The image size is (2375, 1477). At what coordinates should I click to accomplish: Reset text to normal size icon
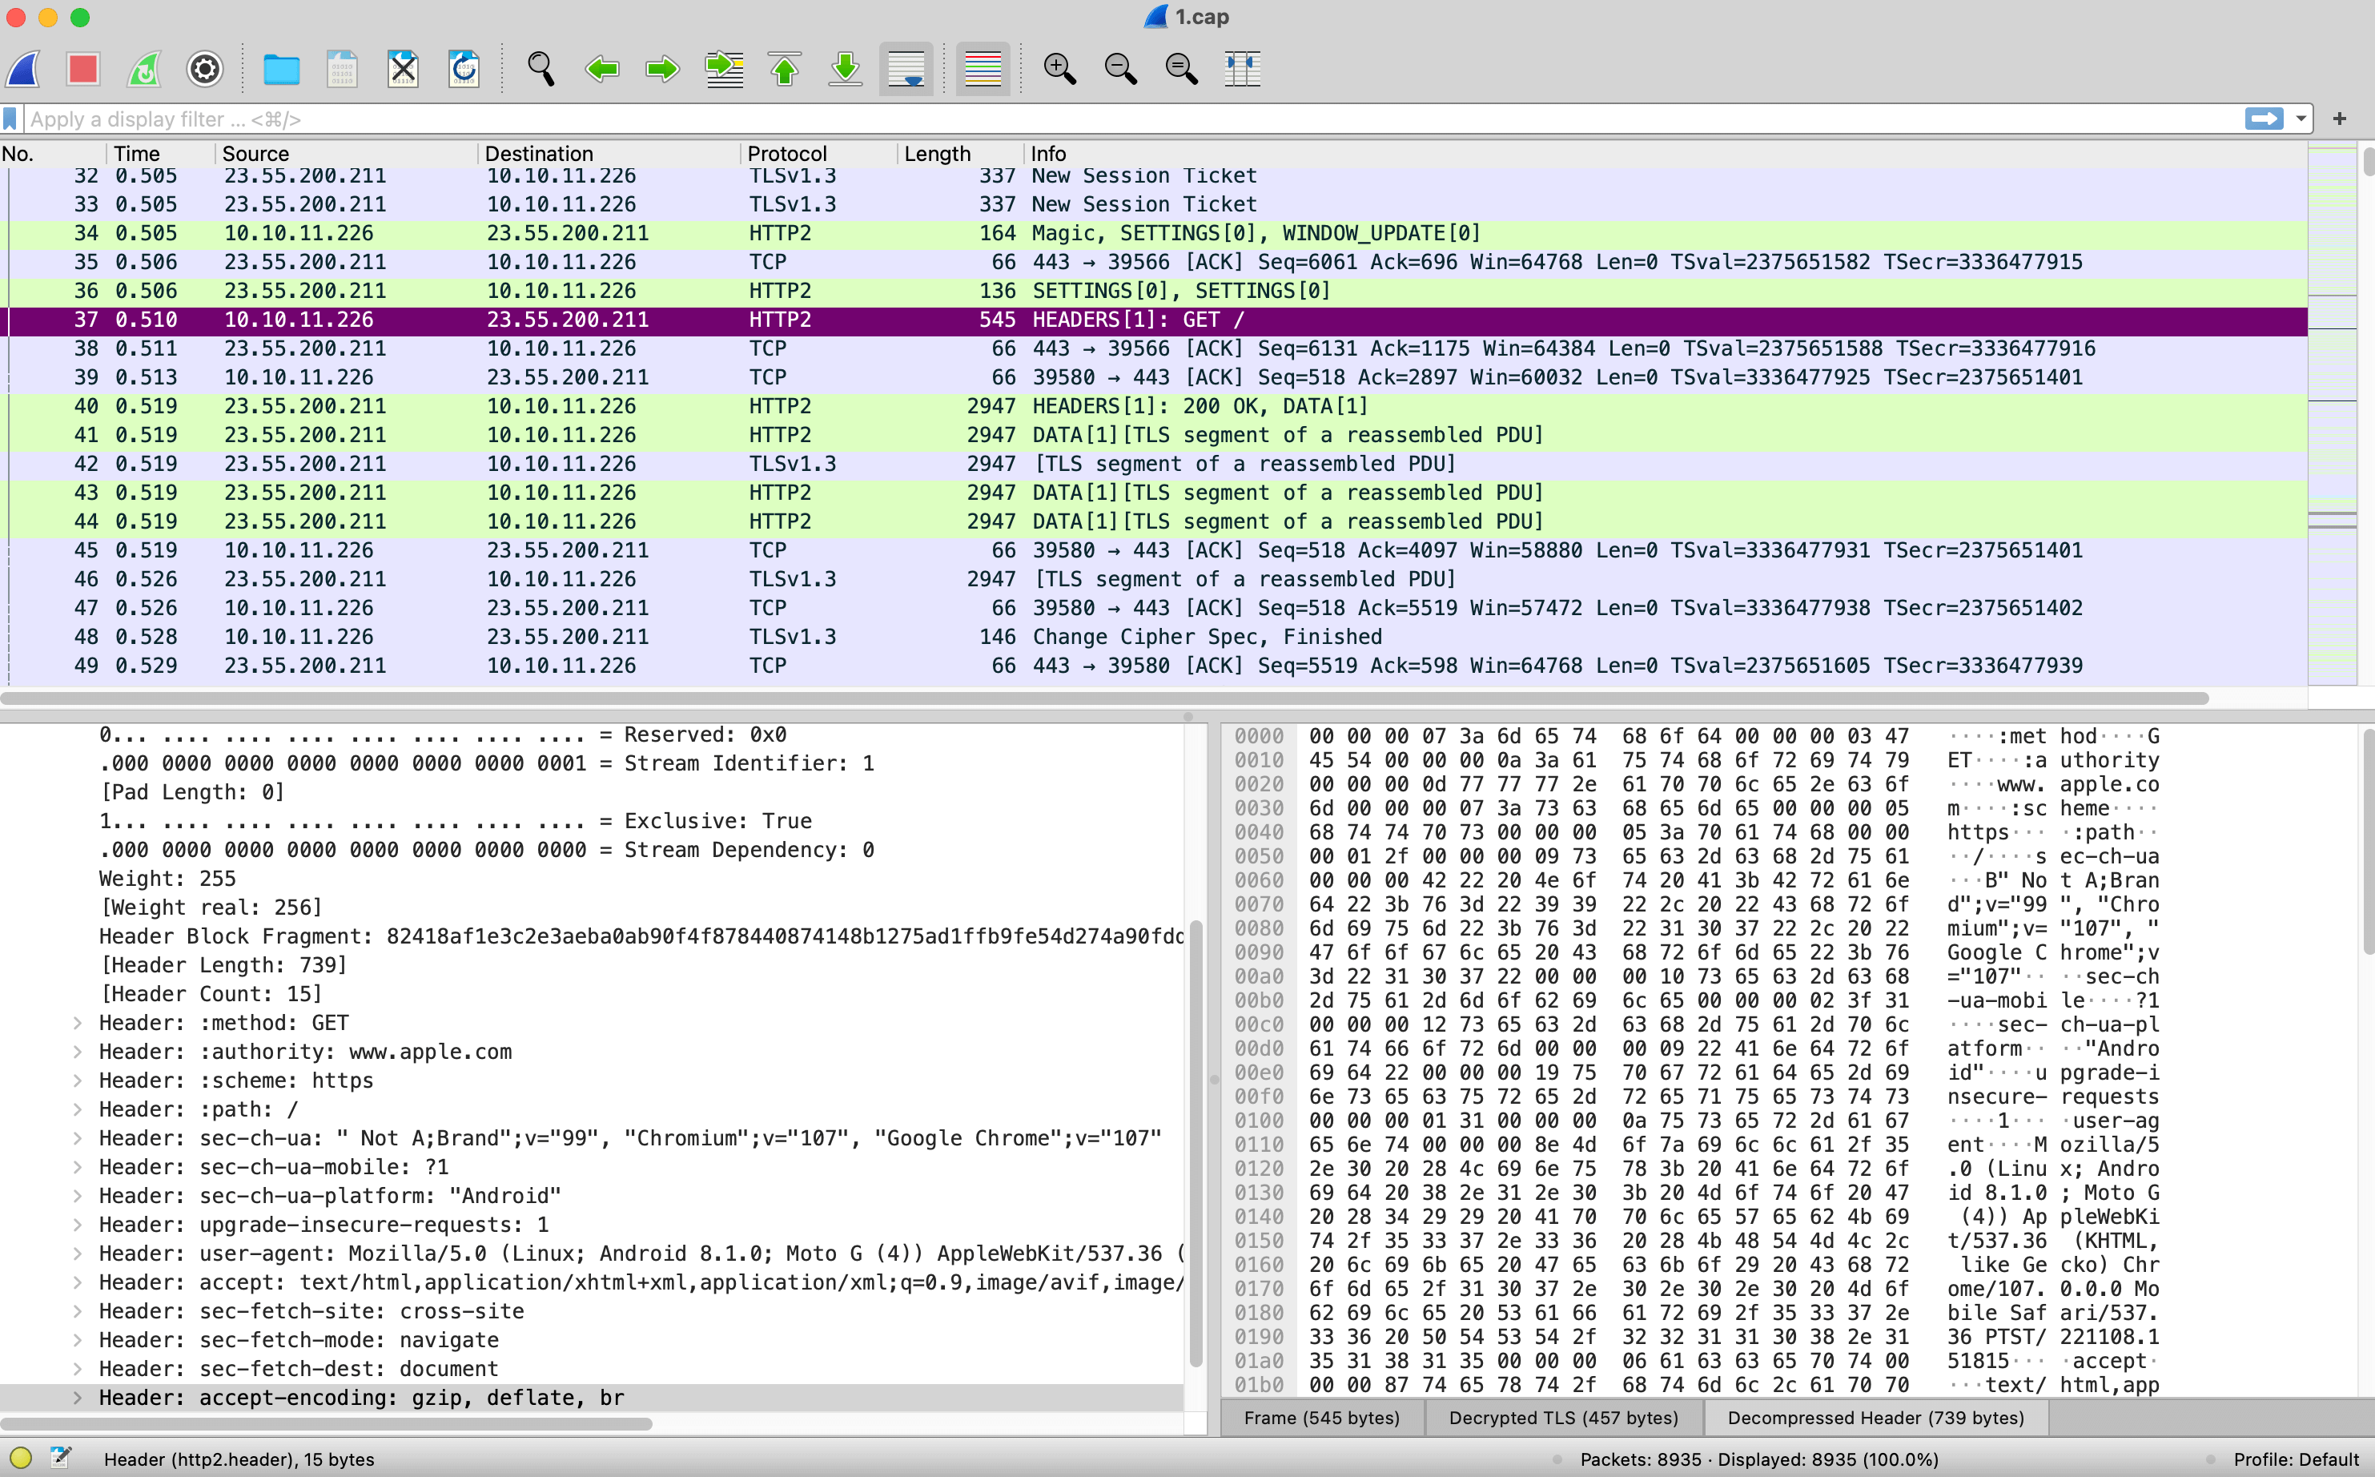[x=1182, y=70]
